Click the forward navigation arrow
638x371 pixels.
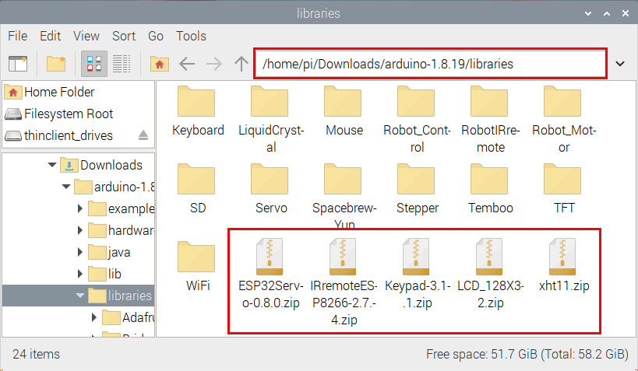(x=214, y=64)
